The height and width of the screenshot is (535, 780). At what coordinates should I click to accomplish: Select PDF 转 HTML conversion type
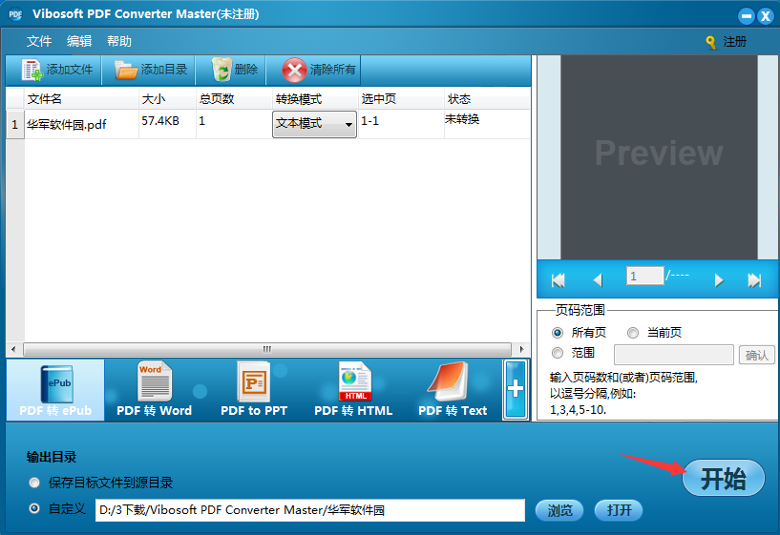(x=353, y=390)
